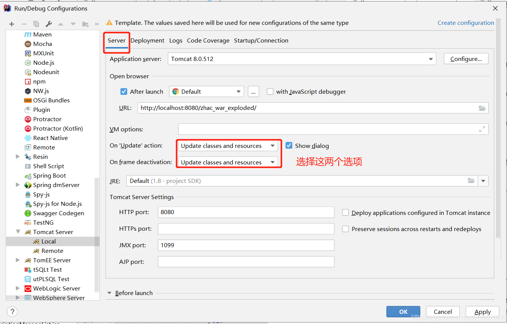Switch to the Startup/Connection tab
The height and width of the screenshot is (324, 507).
261,41
